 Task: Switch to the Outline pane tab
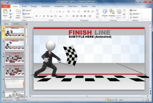(16, 24)
